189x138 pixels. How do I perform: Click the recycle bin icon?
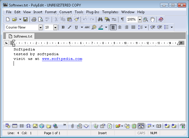tap(96, 126)
